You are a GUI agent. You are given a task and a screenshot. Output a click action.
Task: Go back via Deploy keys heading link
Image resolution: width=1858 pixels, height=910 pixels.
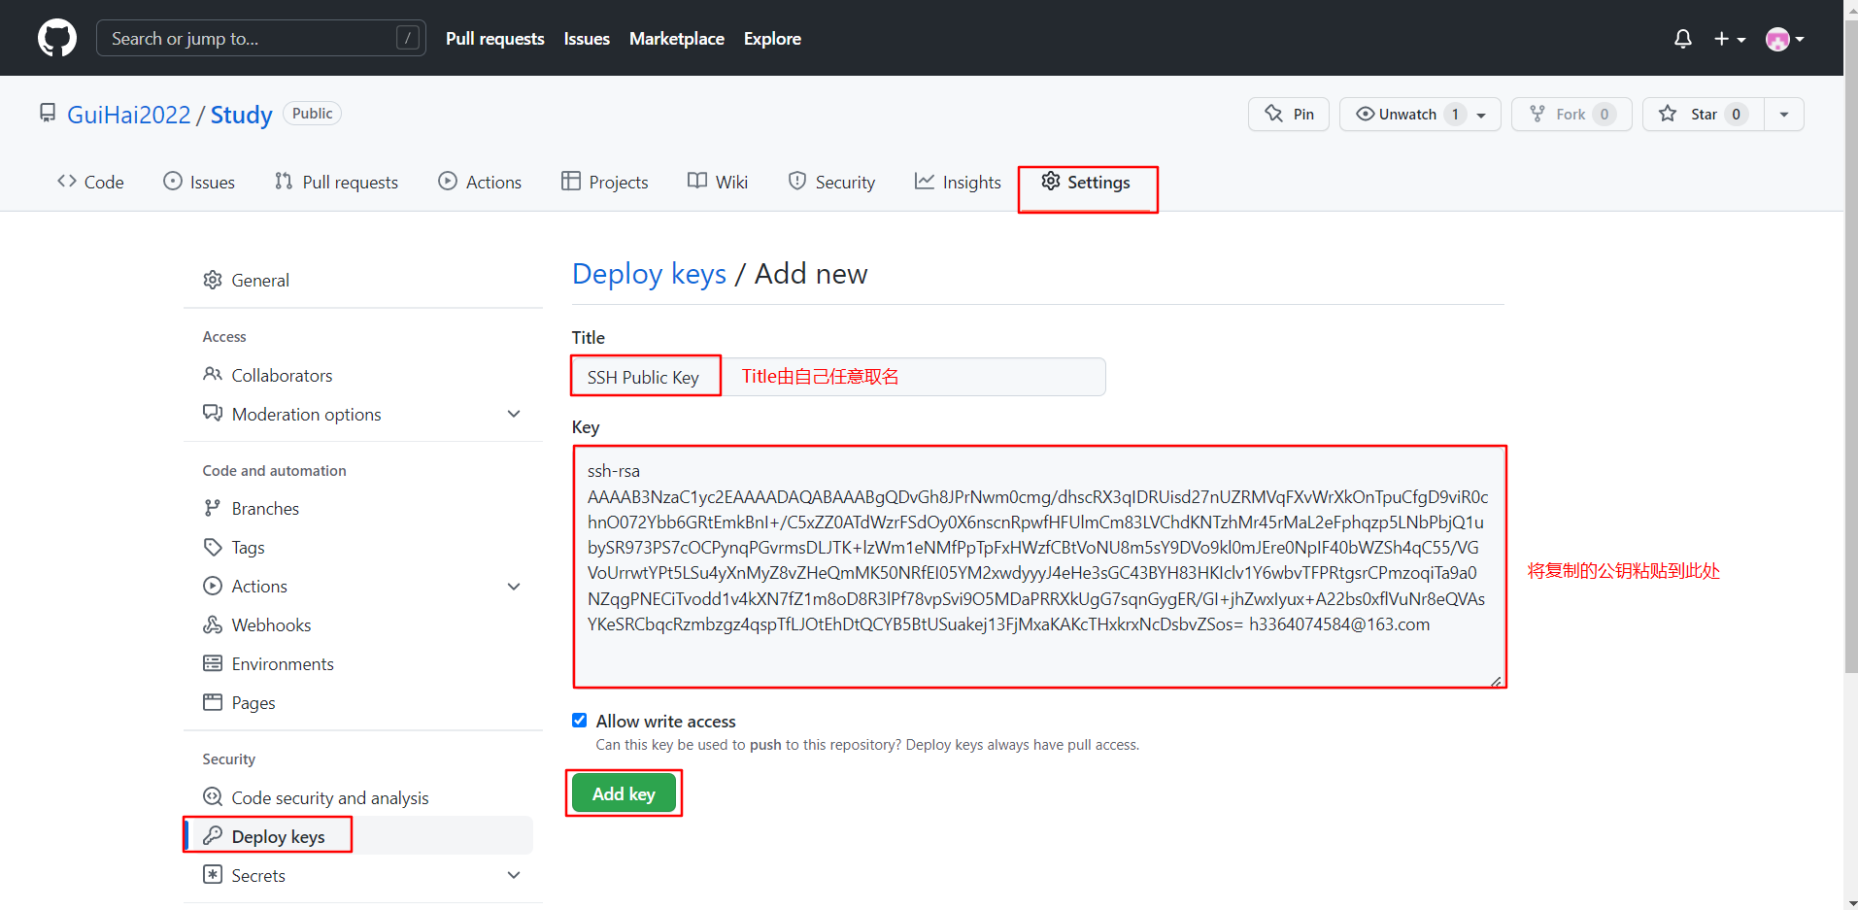click(x=649, y=274)
